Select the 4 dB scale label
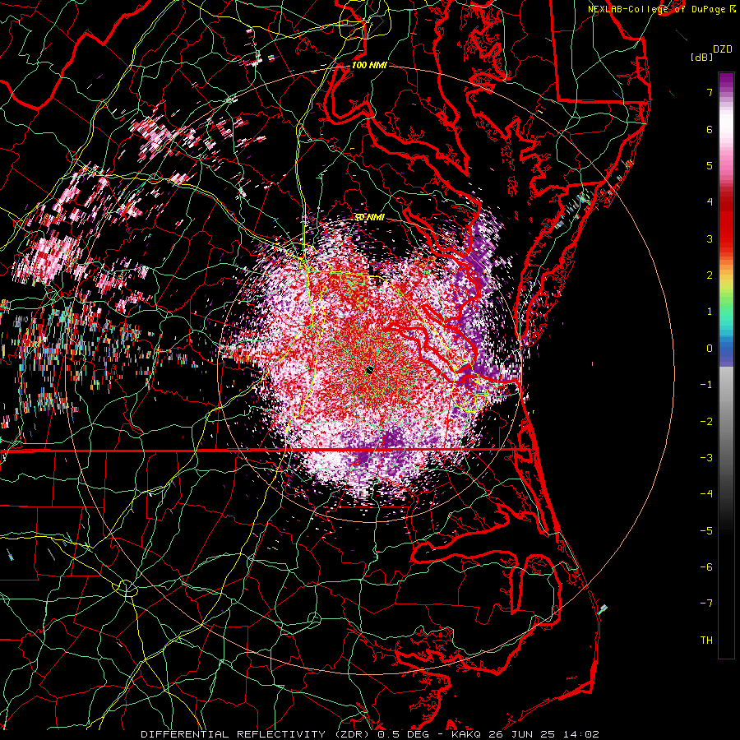Viewport: 740px width, 740px height. click(x=710, y=202)
